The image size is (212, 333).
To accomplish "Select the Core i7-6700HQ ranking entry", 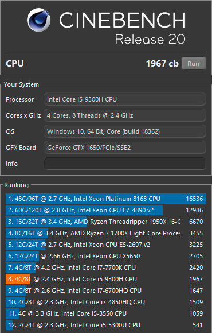I will click(x=105, y=291).
